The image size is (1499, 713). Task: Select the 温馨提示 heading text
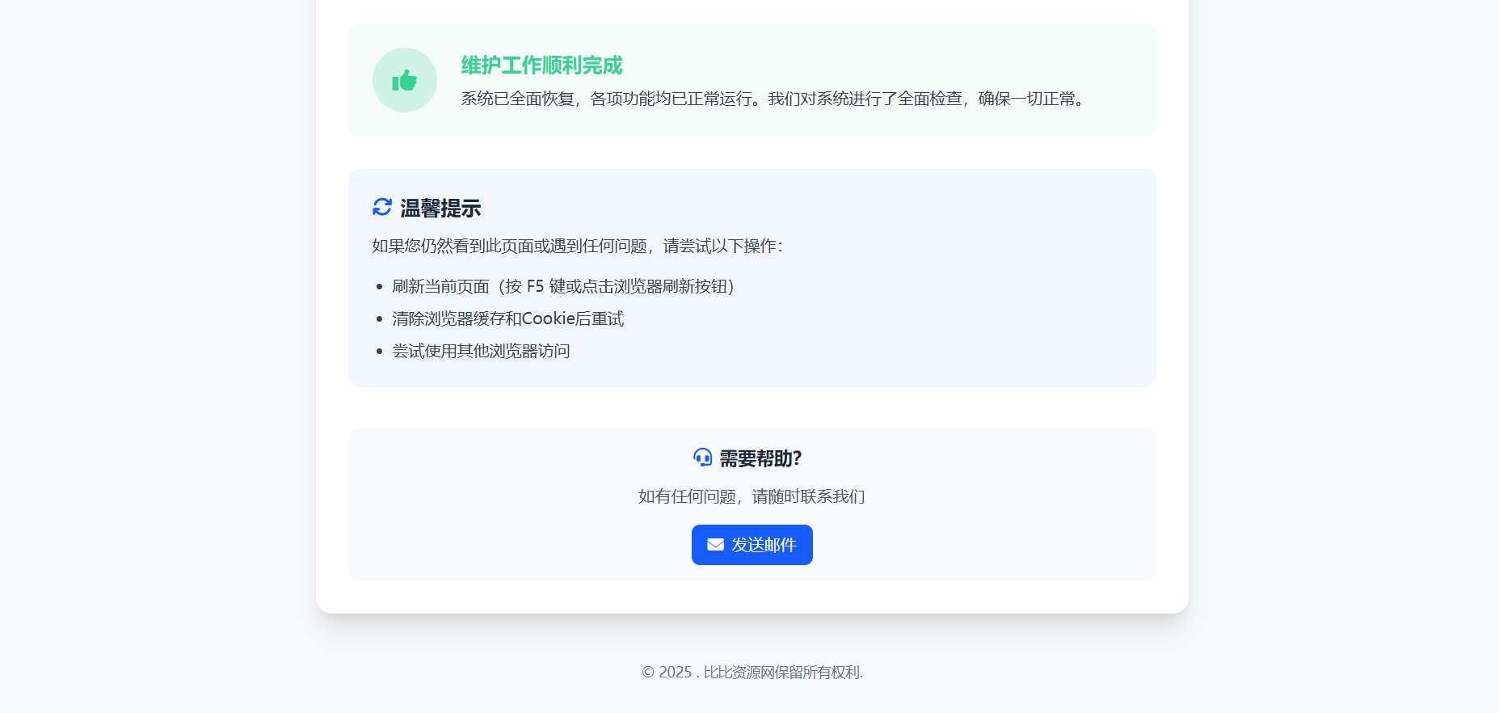point(440,209)
